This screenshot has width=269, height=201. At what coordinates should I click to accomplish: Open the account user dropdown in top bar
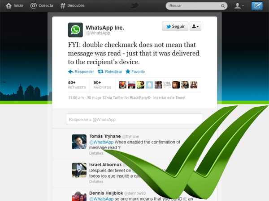(x=239, y=6)
